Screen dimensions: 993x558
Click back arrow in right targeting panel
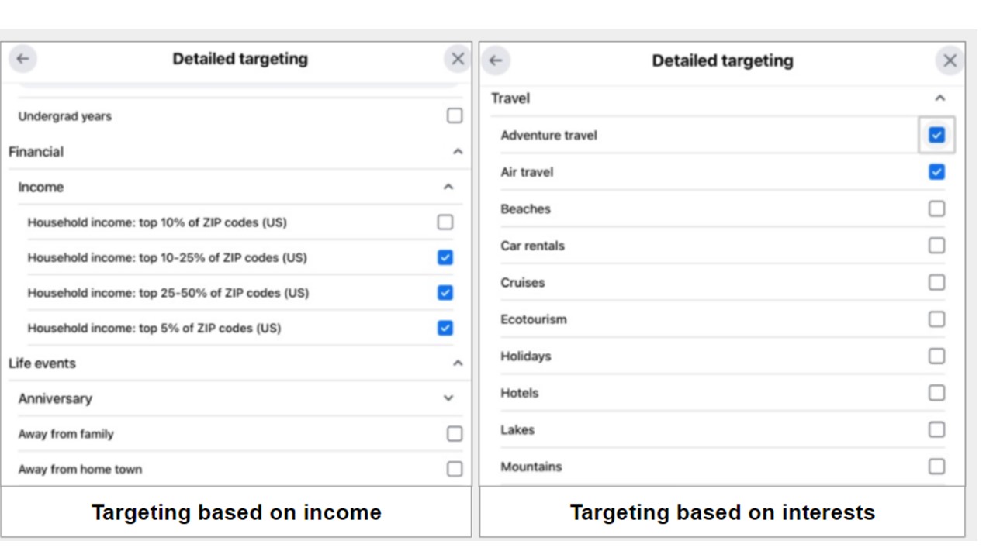point(496,60)
